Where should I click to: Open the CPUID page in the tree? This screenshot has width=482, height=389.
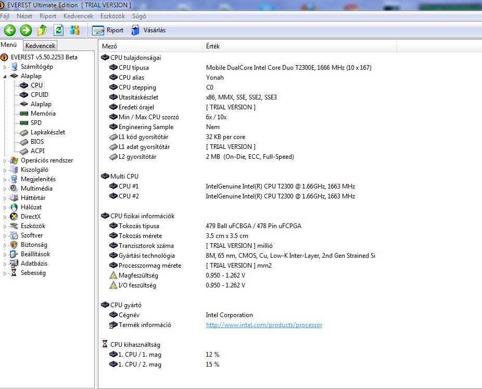[40, 95]
